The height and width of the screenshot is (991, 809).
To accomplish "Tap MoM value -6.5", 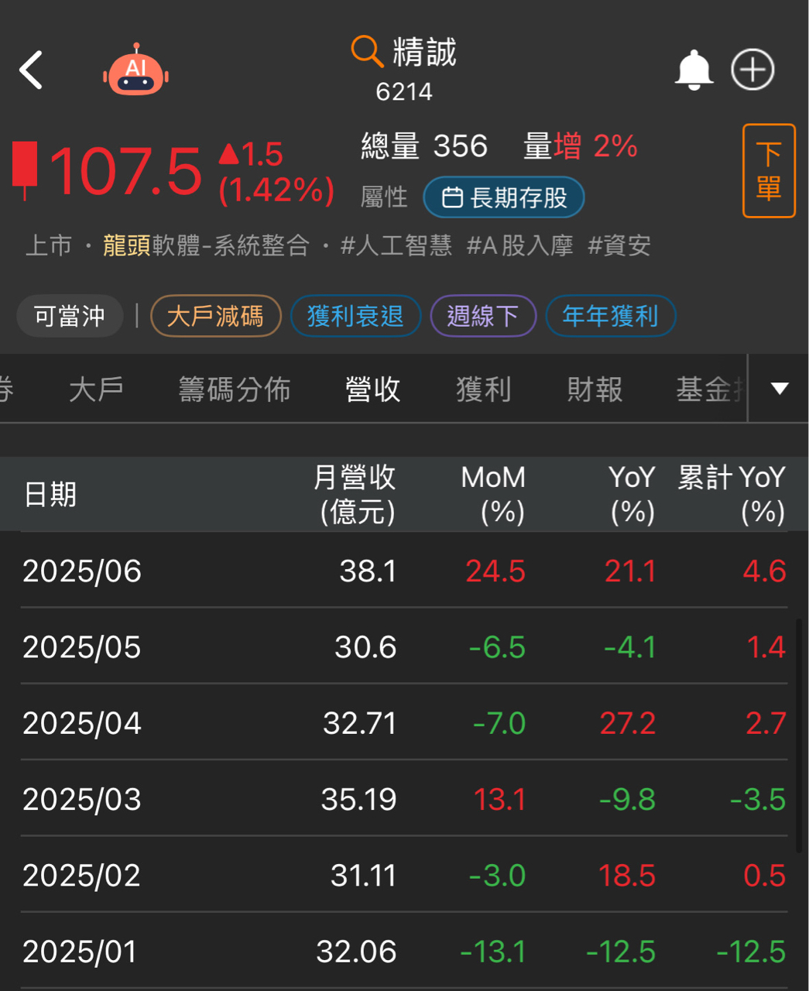I will [498, 647].
